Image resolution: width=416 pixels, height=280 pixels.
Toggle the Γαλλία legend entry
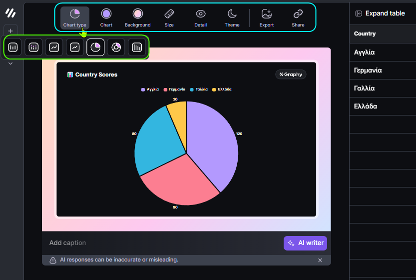pyautogui.click(x=199, y=89)
